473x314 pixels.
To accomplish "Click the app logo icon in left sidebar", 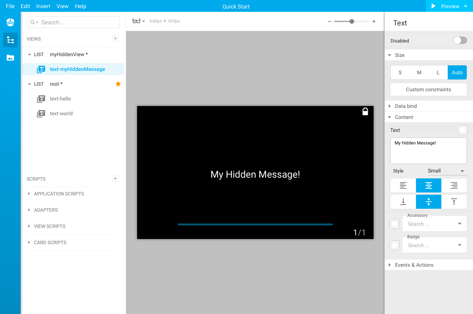I will [x=10, y=22].
